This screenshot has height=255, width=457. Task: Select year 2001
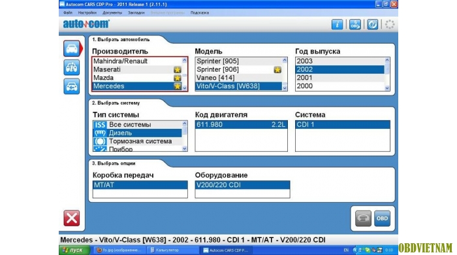click(340, 78)
